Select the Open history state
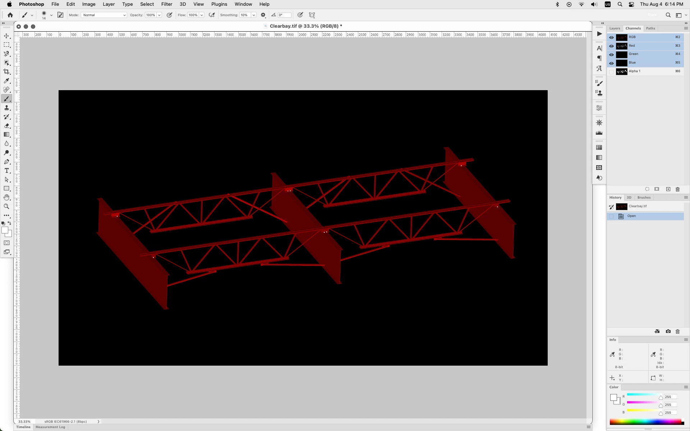The height and width of the screenshot is (431, 690). pos(631,216)
